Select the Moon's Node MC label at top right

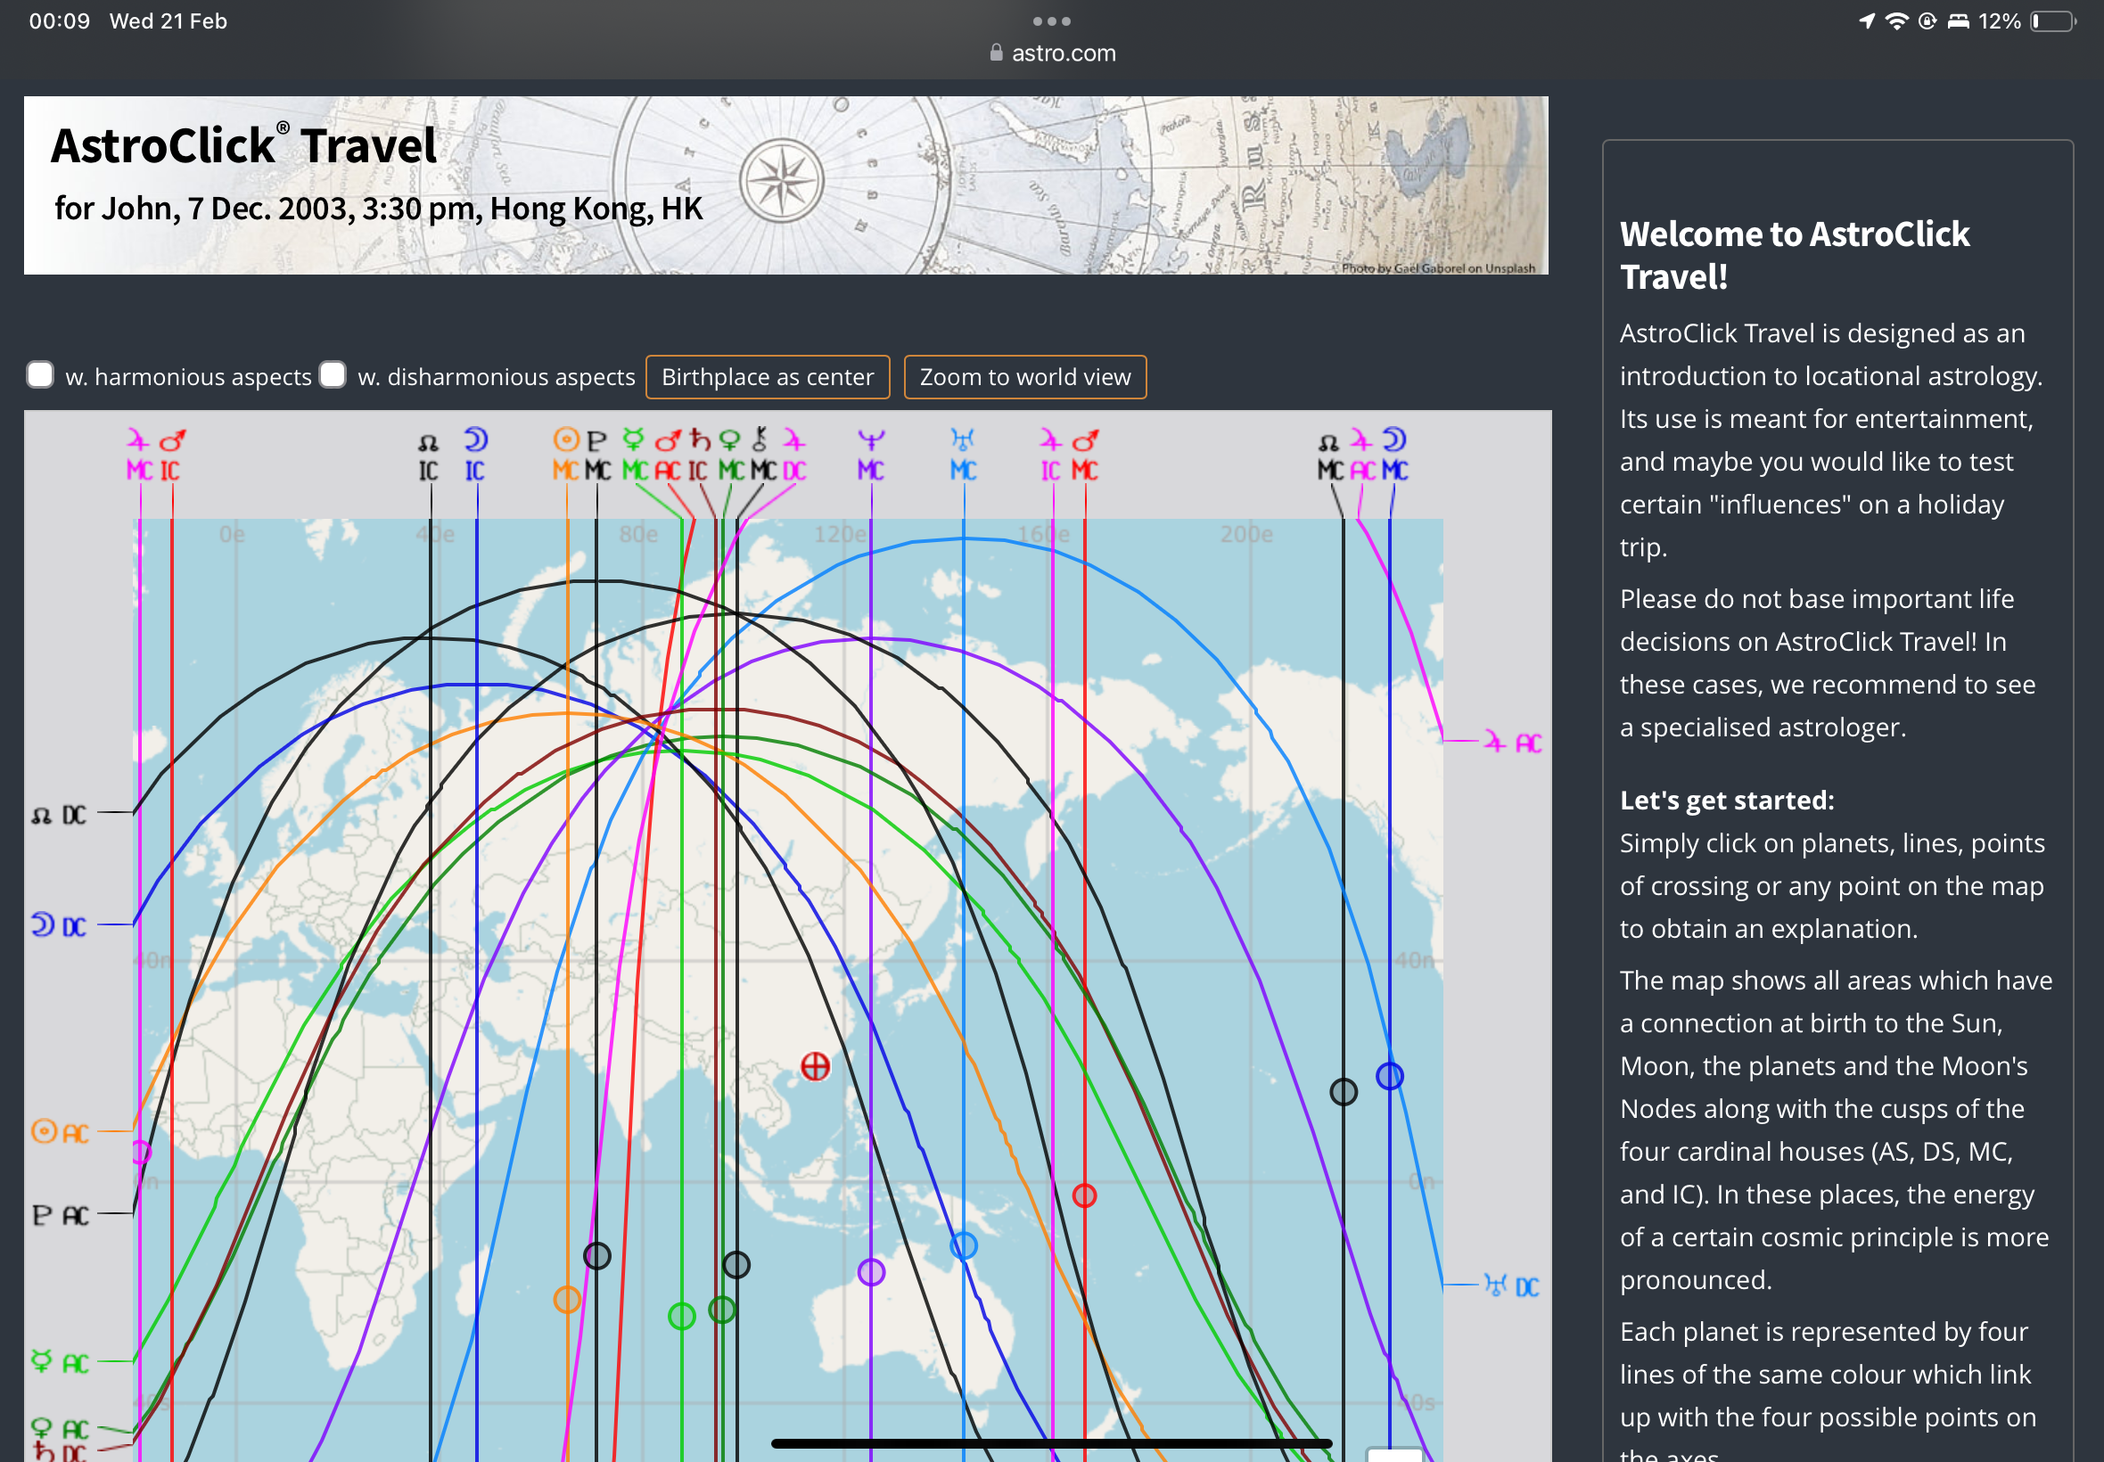(1330, 457)
